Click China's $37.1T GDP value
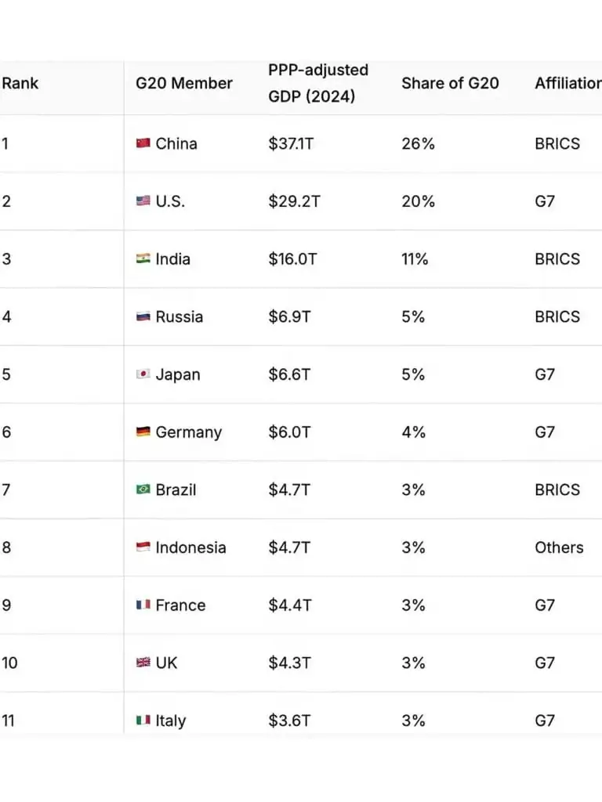Viewport: 602px width, 802px height. tap(291, 144)
